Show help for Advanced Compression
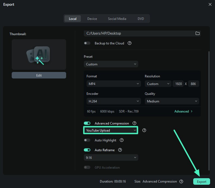The width and height of the screenshot is (215, 188). [134, 123]
